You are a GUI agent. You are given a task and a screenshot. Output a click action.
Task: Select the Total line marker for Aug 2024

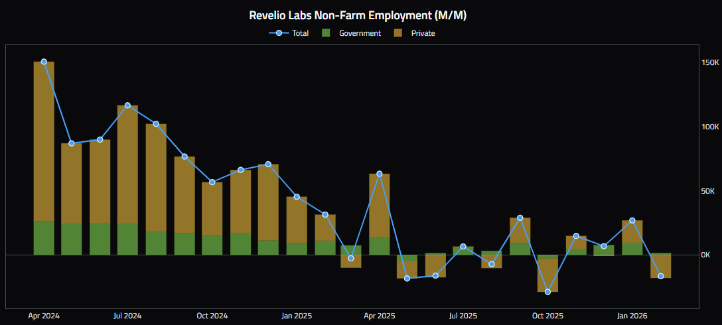click(x=156, y=124)
